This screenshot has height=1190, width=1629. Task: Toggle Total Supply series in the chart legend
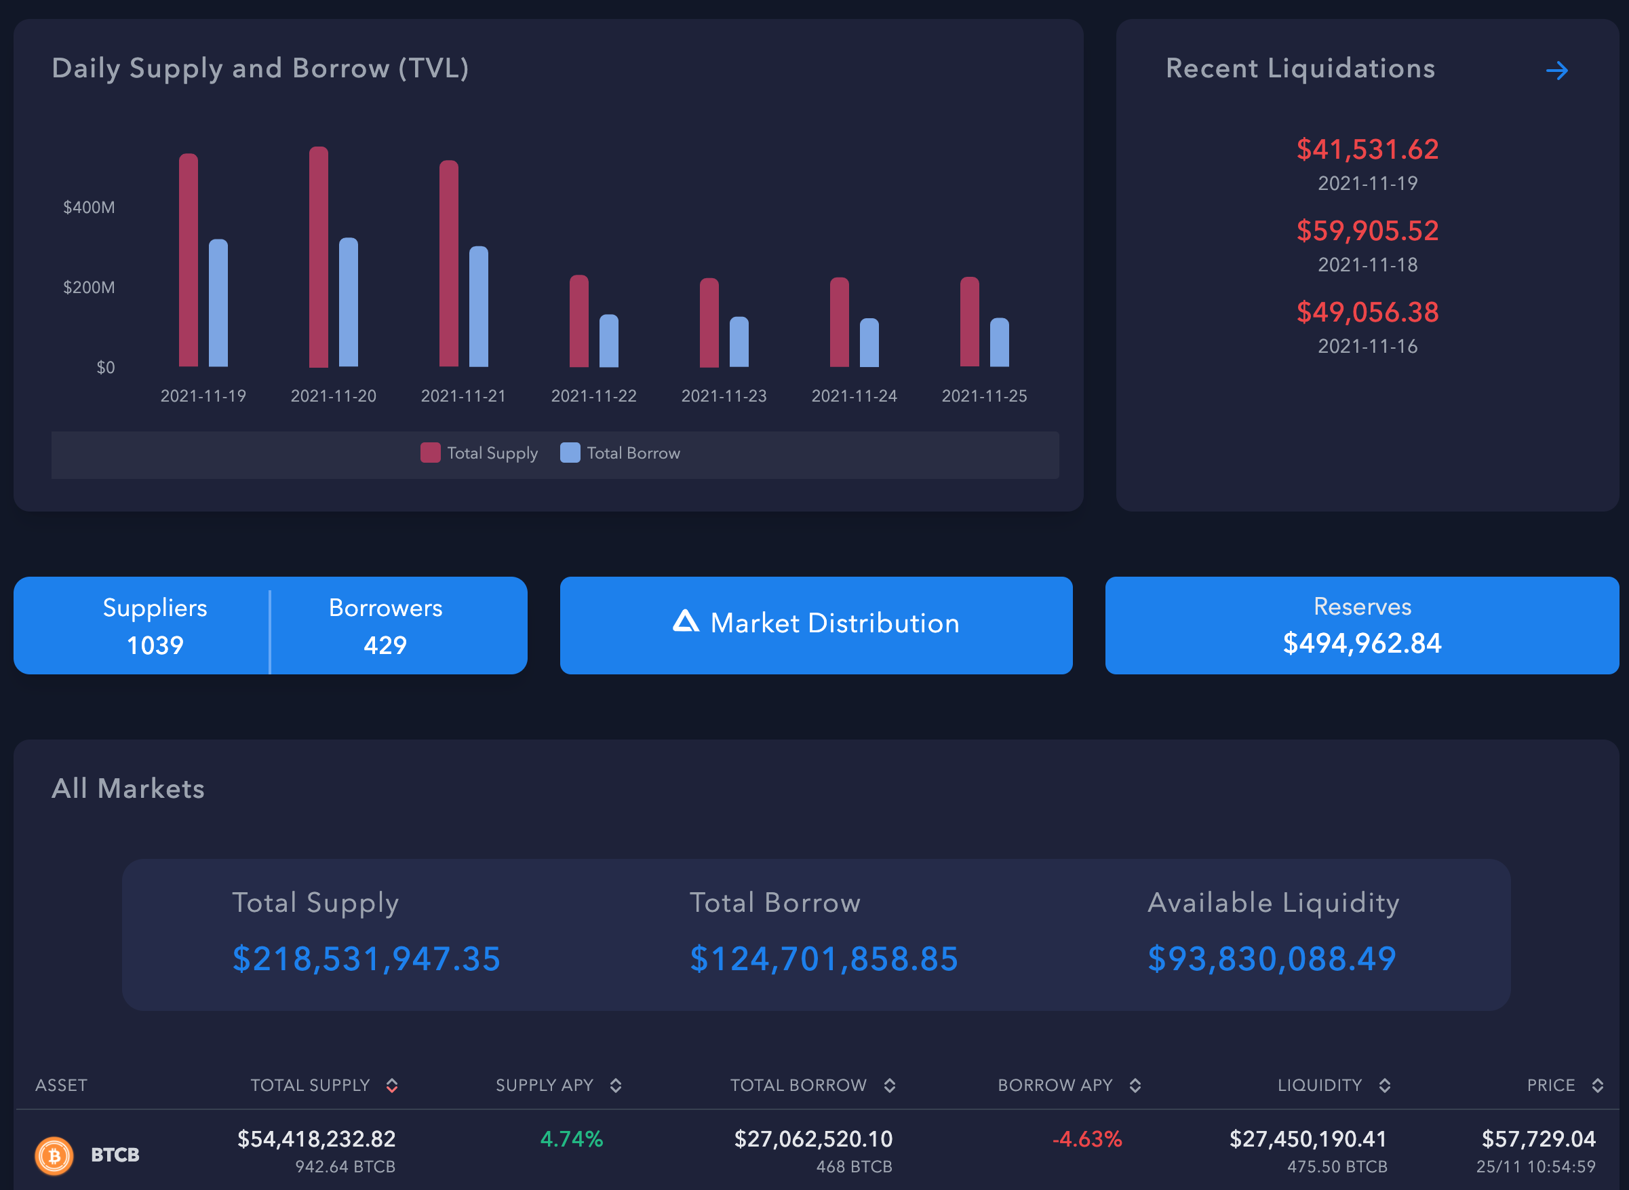[x=479, y=453]
